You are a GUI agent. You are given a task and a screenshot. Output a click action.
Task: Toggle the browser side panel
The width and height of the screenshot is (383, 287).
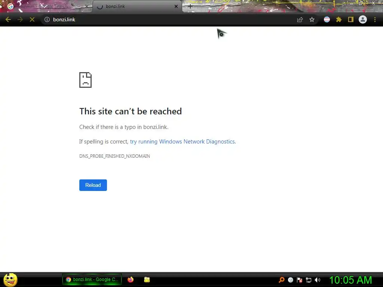click(x=351, y=19)
